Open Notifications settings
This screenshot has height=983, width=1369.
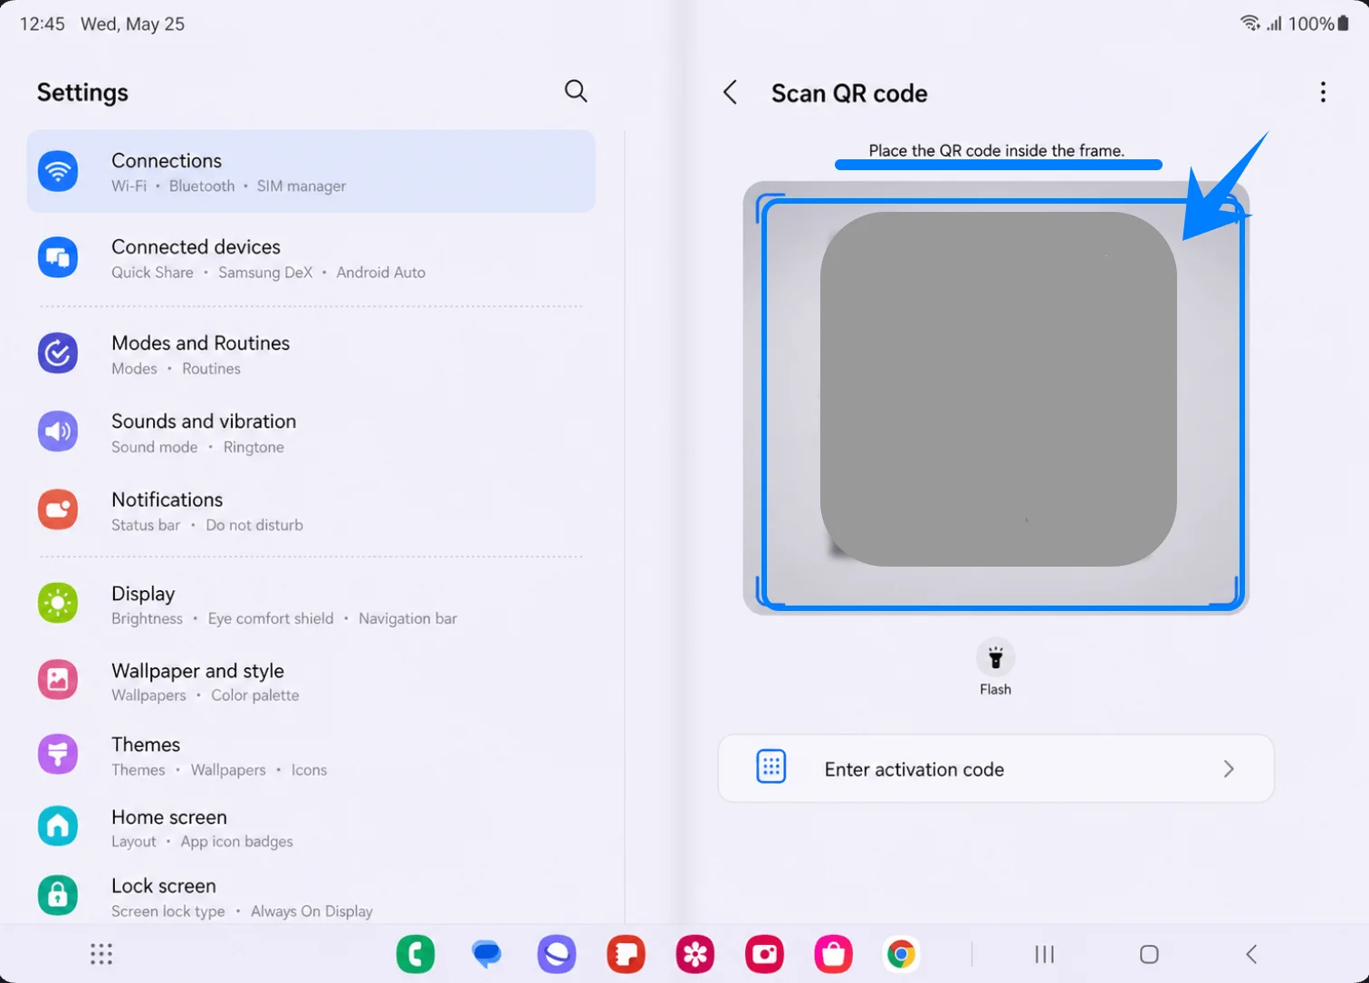tap(311, 511)
